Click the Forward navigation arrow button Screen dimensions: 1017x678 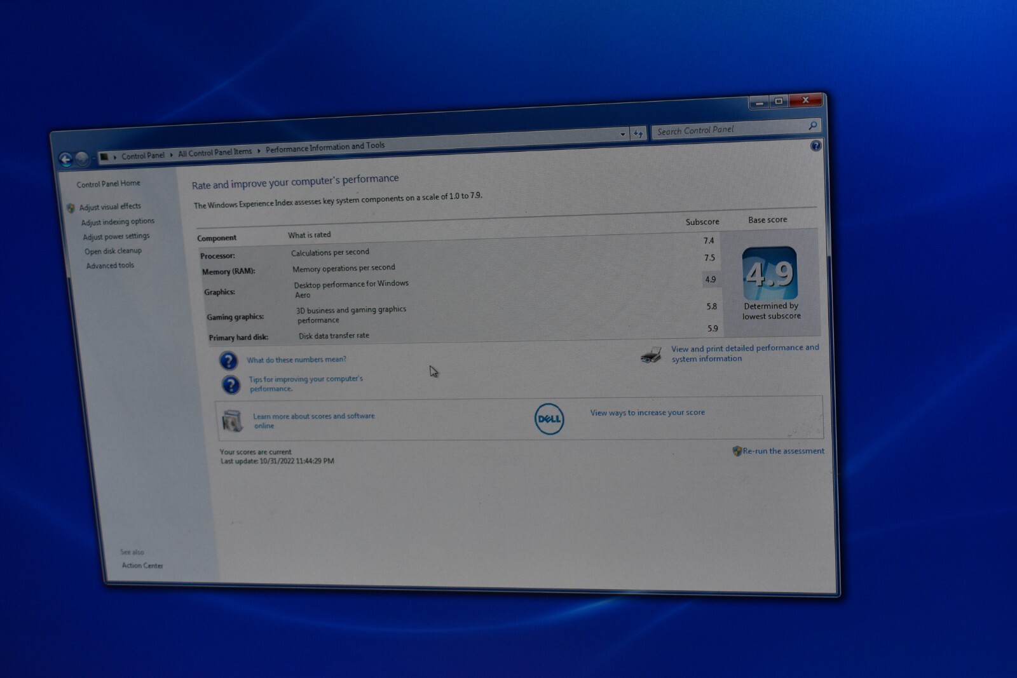pyautogui.click(x=82, y=158)
